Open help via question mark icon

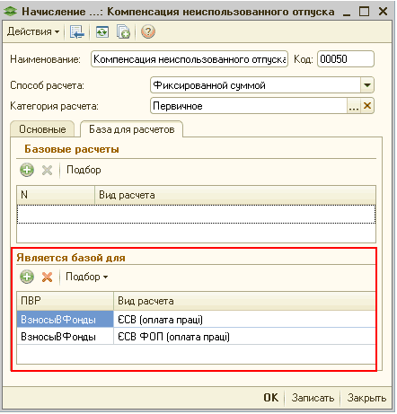148,31
